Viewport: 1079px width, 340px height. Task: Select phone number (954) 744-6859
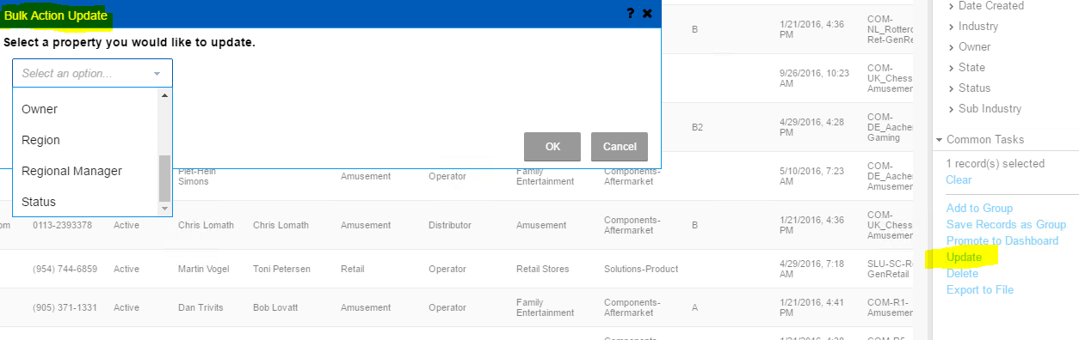coord(65,269)
